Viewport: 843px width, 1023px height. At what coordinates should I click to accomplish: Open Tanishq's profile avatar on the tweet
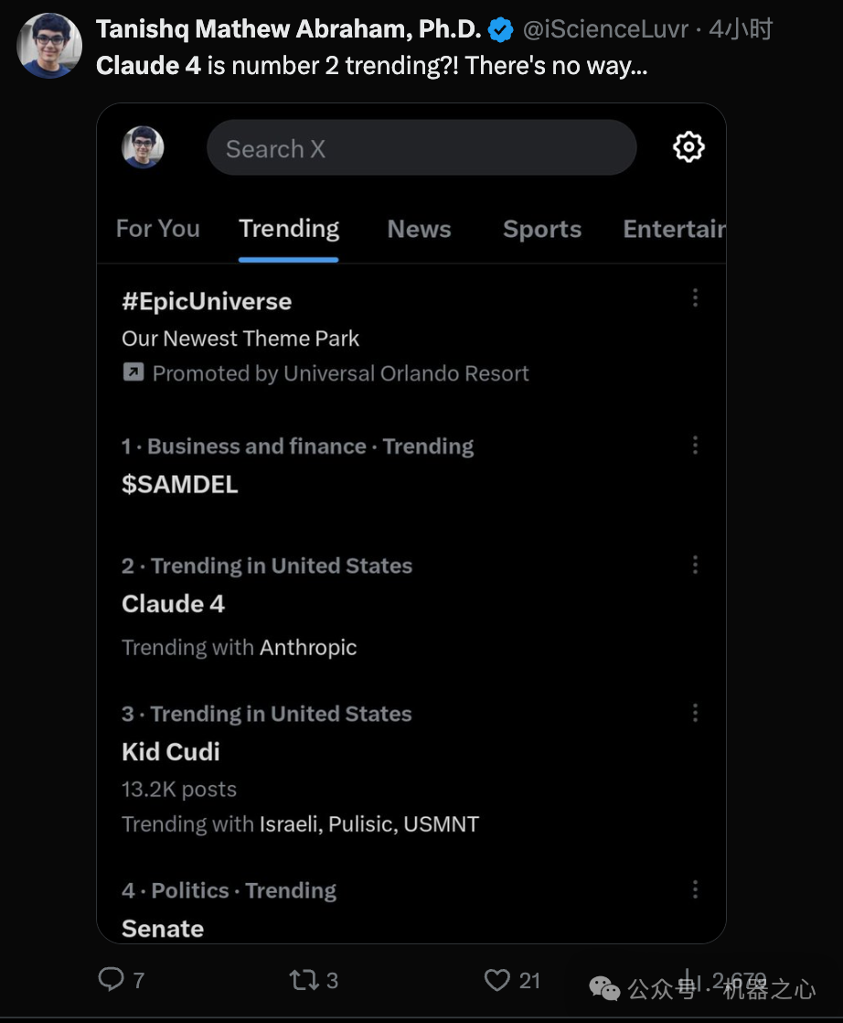(x=49, y=46)
